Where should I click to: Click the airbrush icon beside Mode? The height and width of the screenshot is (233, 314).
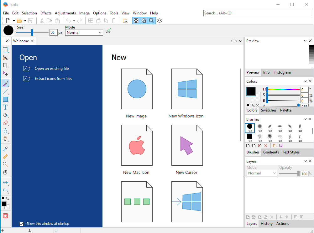(x=108, y=31)
